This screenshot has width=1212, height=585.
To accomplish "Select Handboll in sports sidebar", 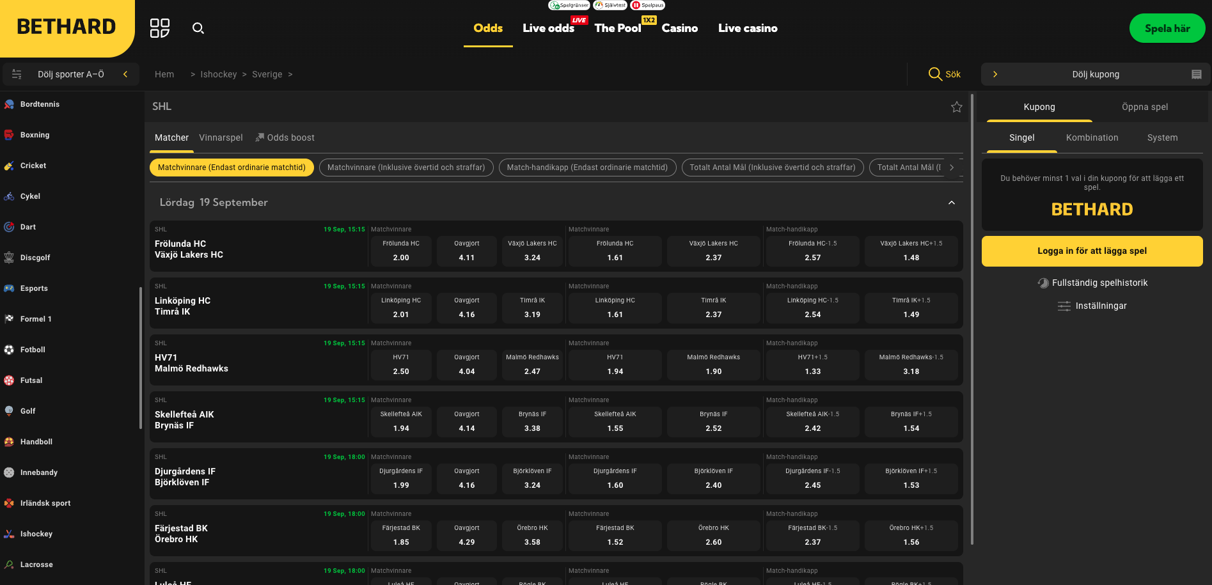I will coord(36,442).
